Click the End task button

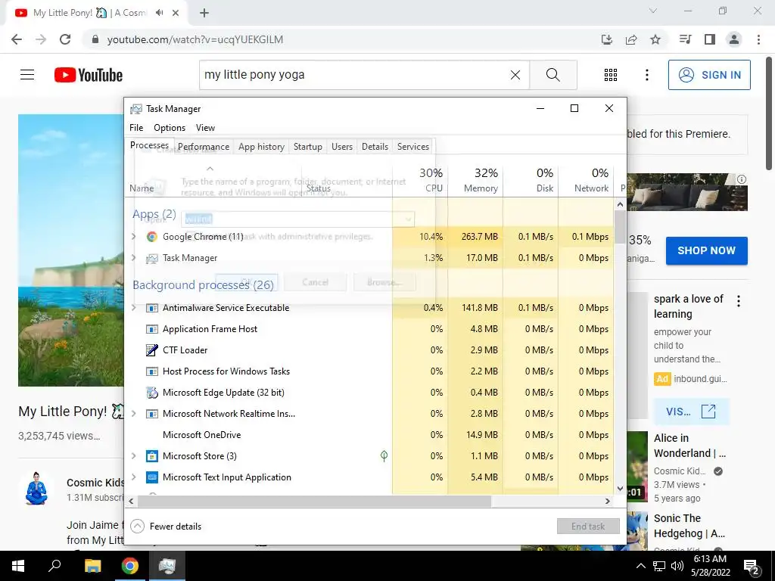click(x=588, y=527)
